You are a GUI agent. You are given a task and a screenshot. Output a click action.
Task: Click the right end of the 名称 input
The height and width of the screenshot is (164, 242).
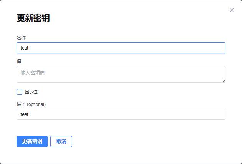click(219, 48)
